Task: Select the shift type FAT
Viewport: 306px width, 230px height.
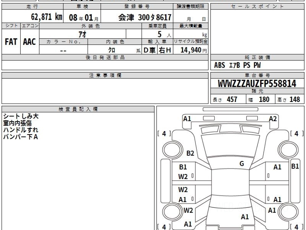Action: (11, 42)
